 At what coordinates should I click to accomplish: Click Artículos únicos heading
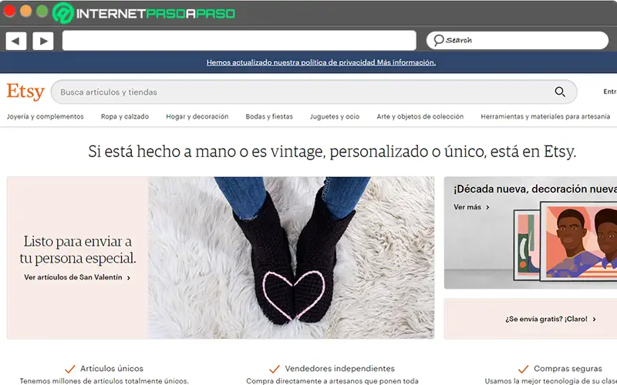point(112,369)
